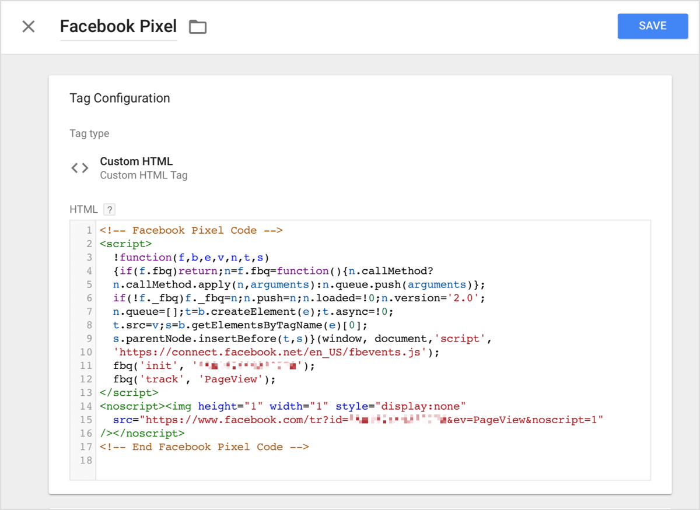Click the End Facebook Pixel Code comment
This screenshot has width=700, height=510.
click(x=204, y=447)
